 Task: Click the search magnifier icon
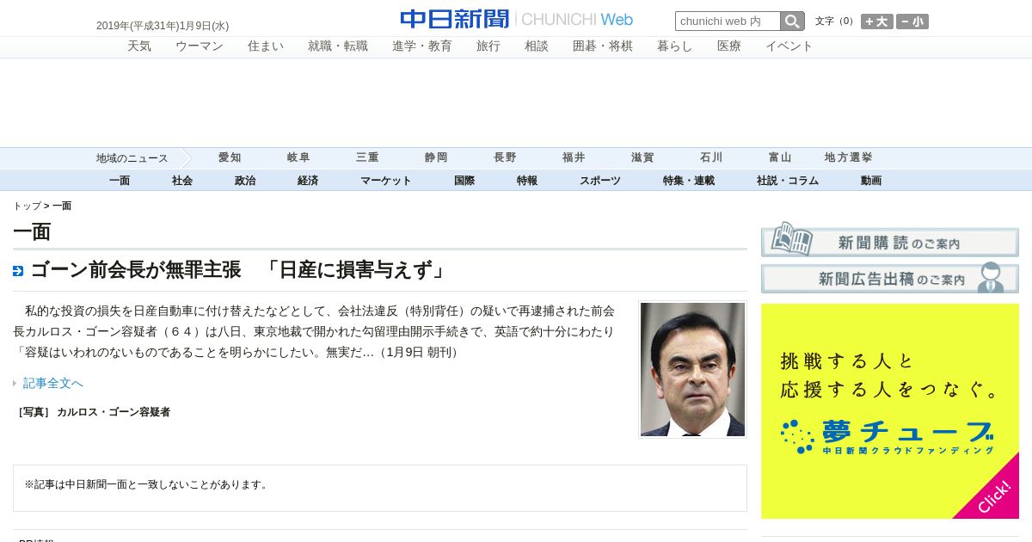click(x=792, y=22)
